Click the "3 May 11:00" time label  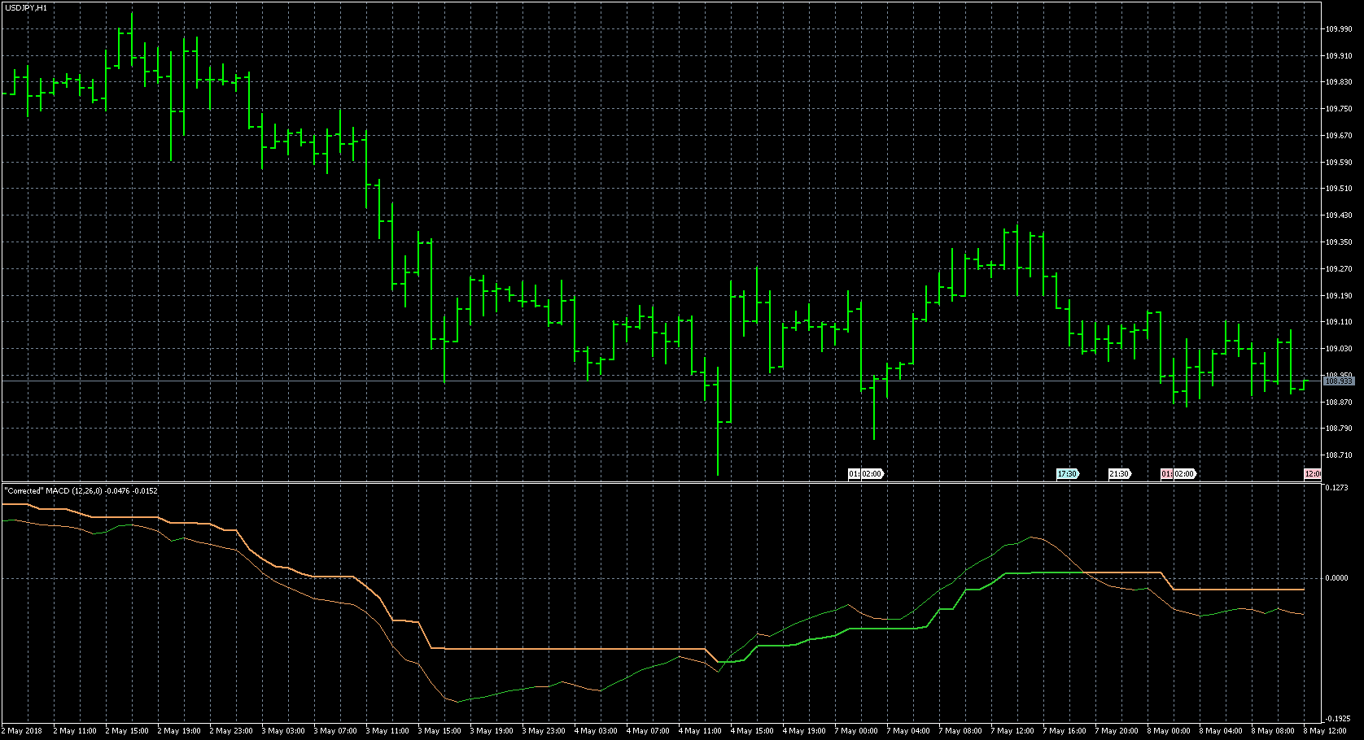pos(387,731)
